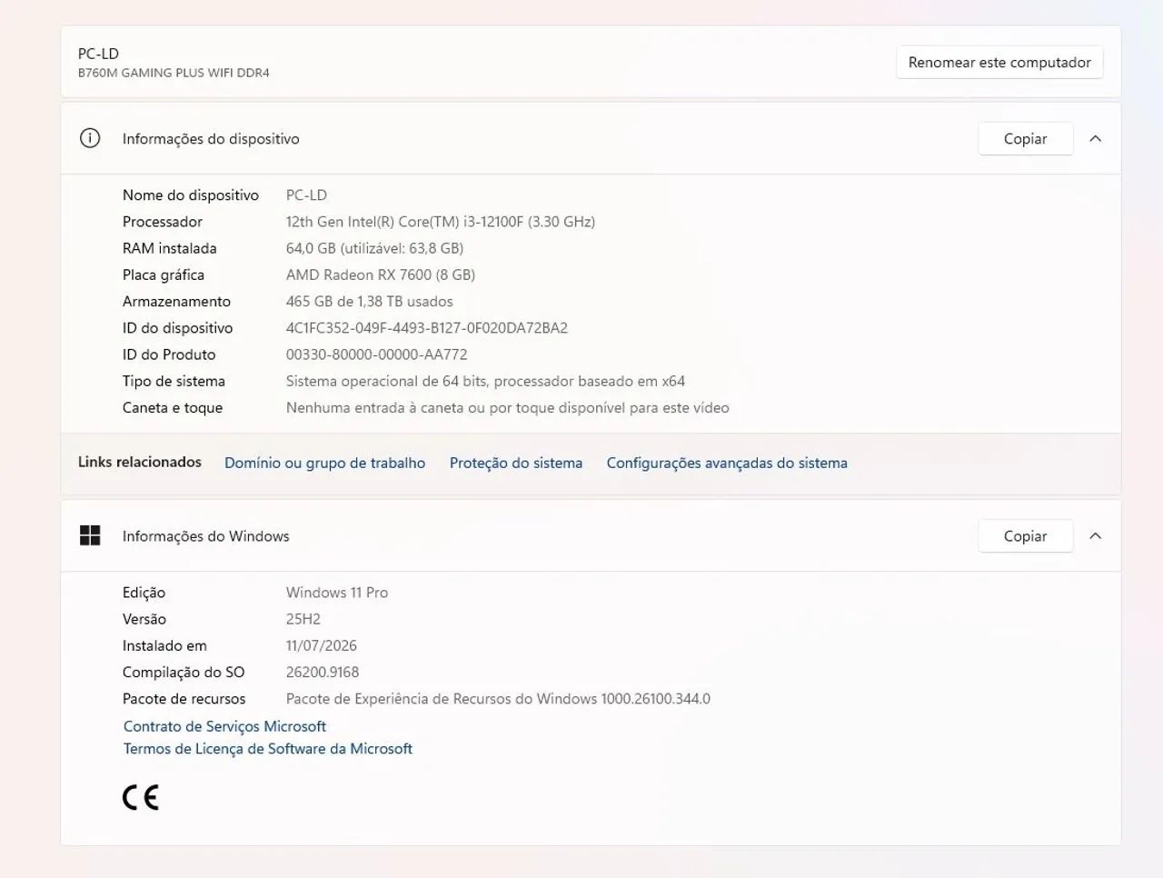
Task: Click the Windows logo icon
Action: [x=90, y=535]
